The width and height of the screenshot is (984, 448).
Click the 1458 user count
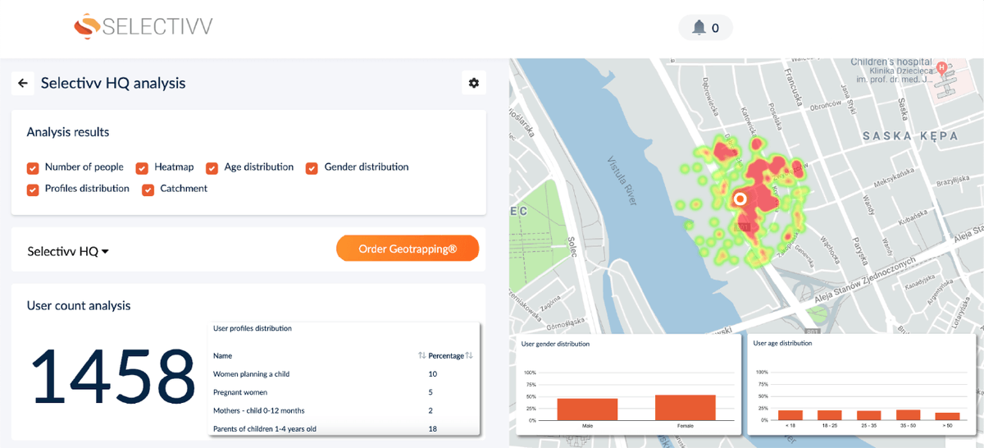pos(112,376)
